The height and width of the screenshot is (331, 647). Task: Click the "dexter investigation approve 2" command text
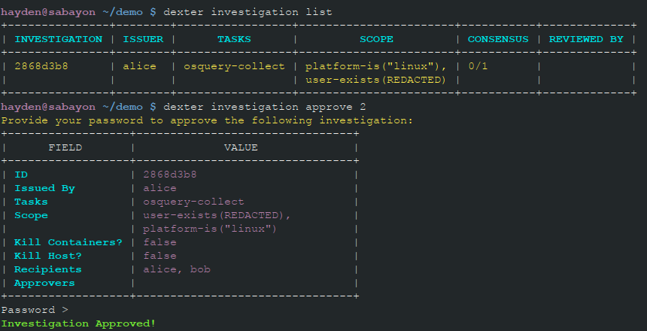pos(265,107)
